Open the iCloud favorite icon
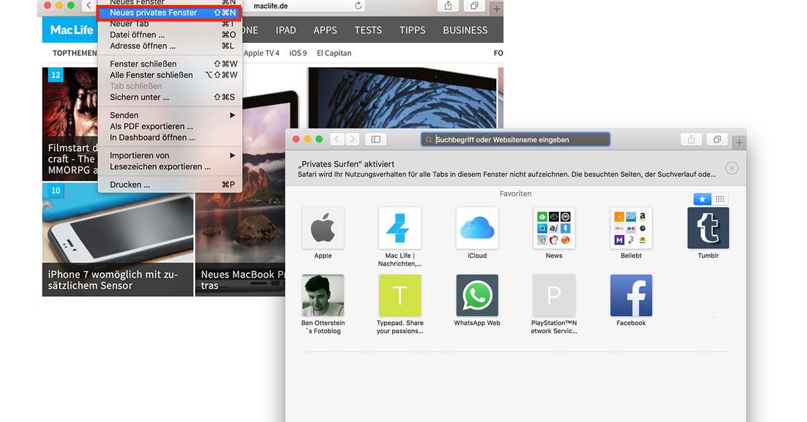 click(x=477, y=228)
